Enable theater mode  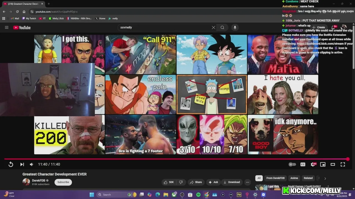[333, 164]
